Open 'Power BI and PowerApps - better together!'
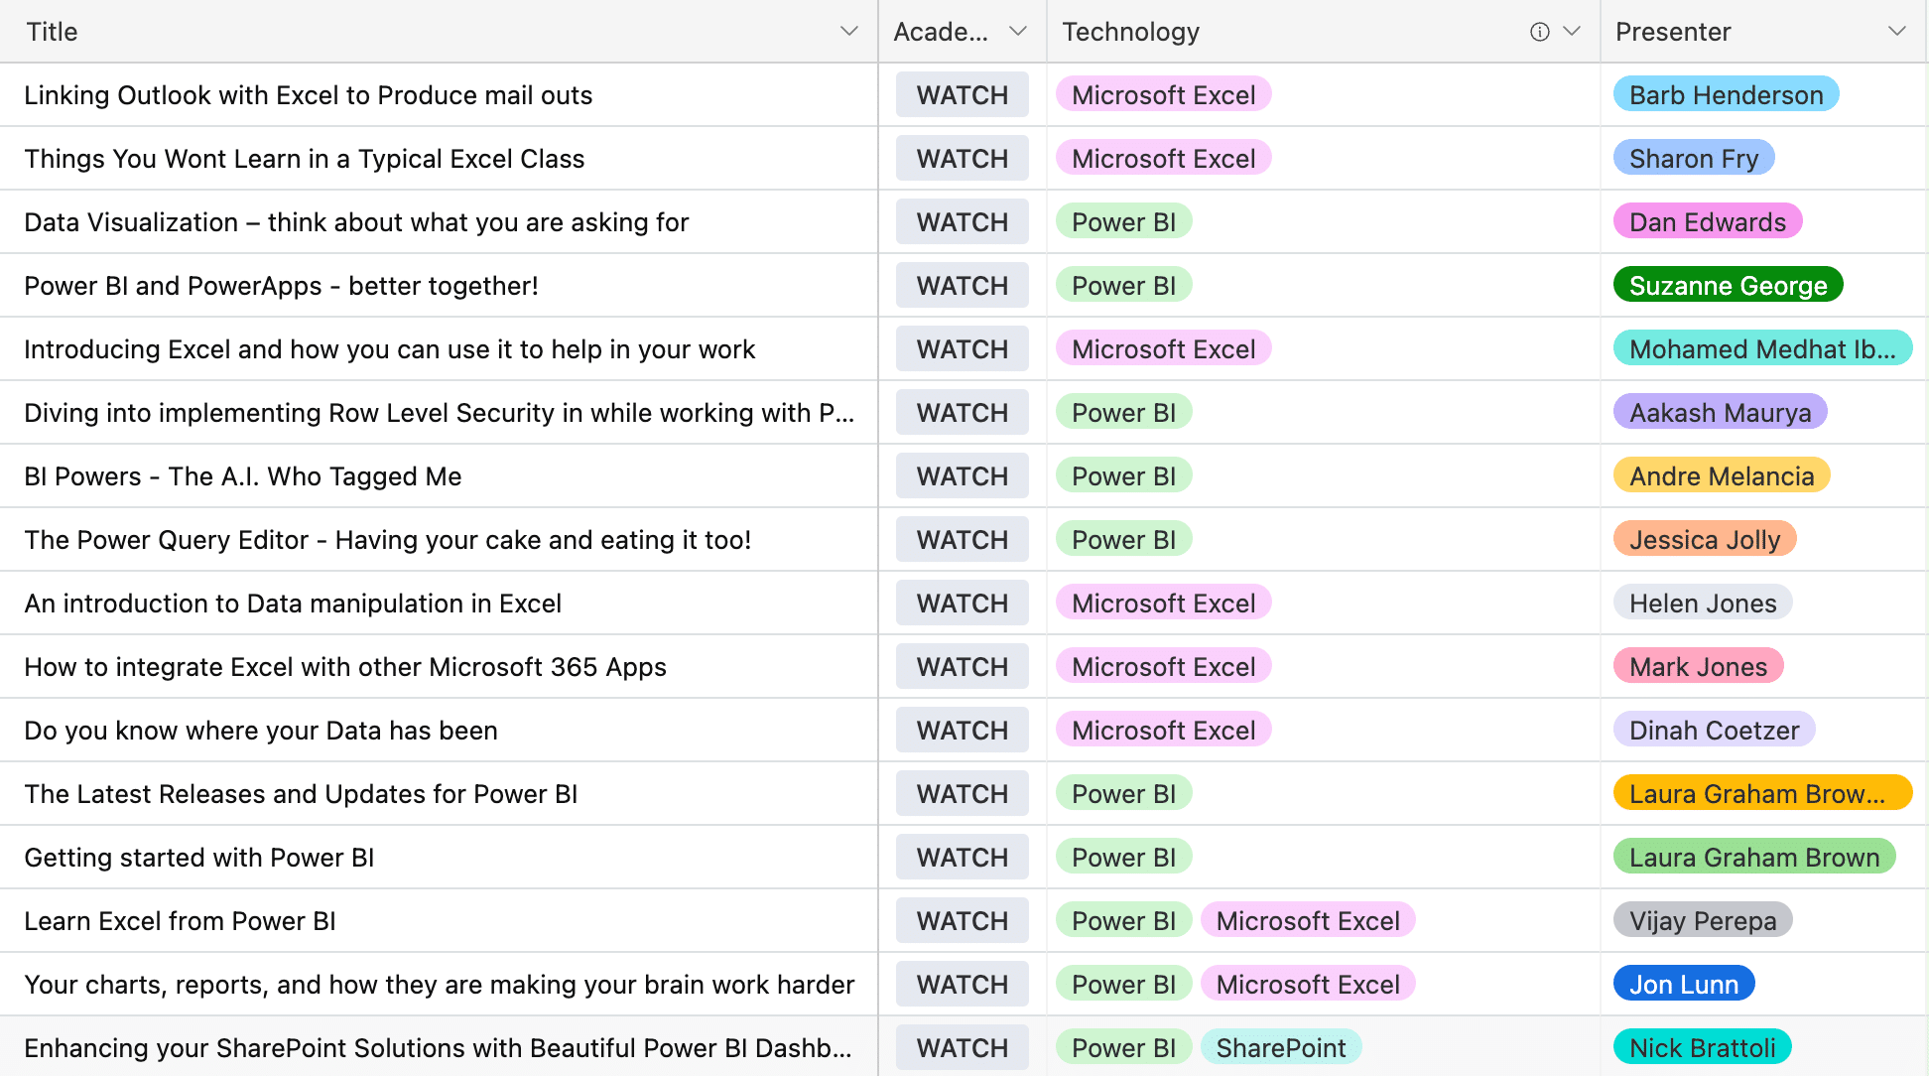The width and height of the screenshot is (1929, 1076). click(281, 285)
